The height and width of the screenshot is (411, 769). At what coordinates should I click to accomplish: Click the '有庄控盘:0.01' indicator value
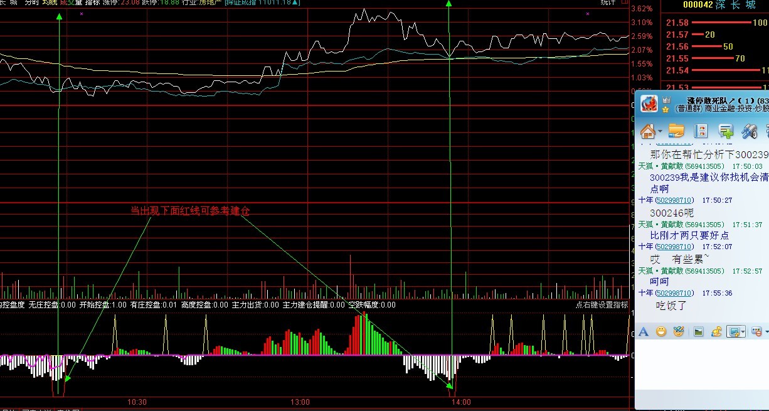pyautogui.click(x=153, y=305)
